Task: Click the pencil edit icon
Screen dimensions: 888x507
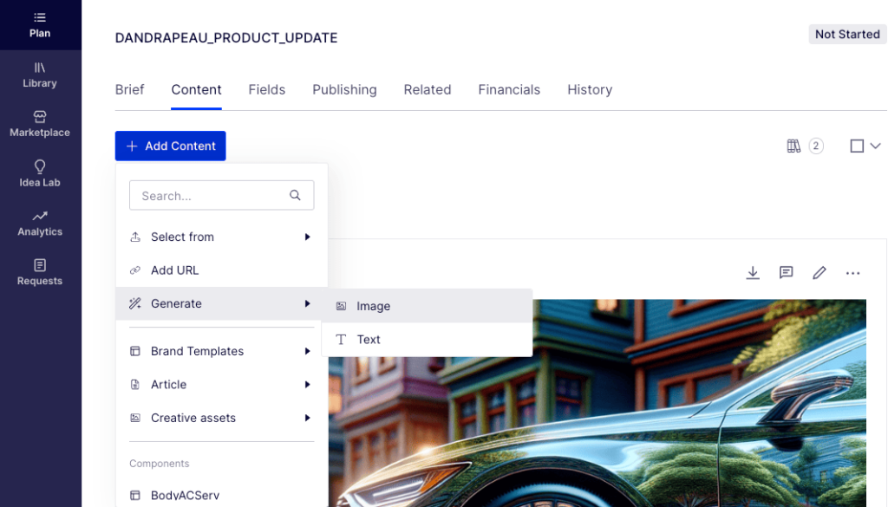Action: 819,273
